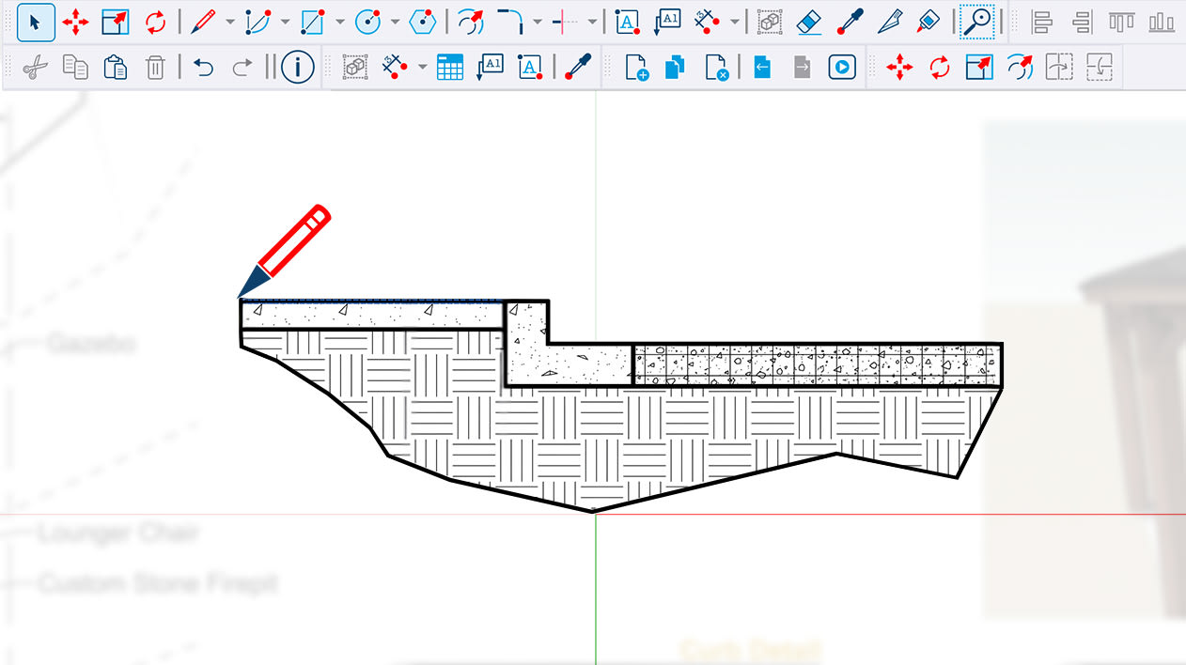This screenshot has width=1186, height=665.
Task: Expand the Arc tool options arrow
Action: pos(285,22)
